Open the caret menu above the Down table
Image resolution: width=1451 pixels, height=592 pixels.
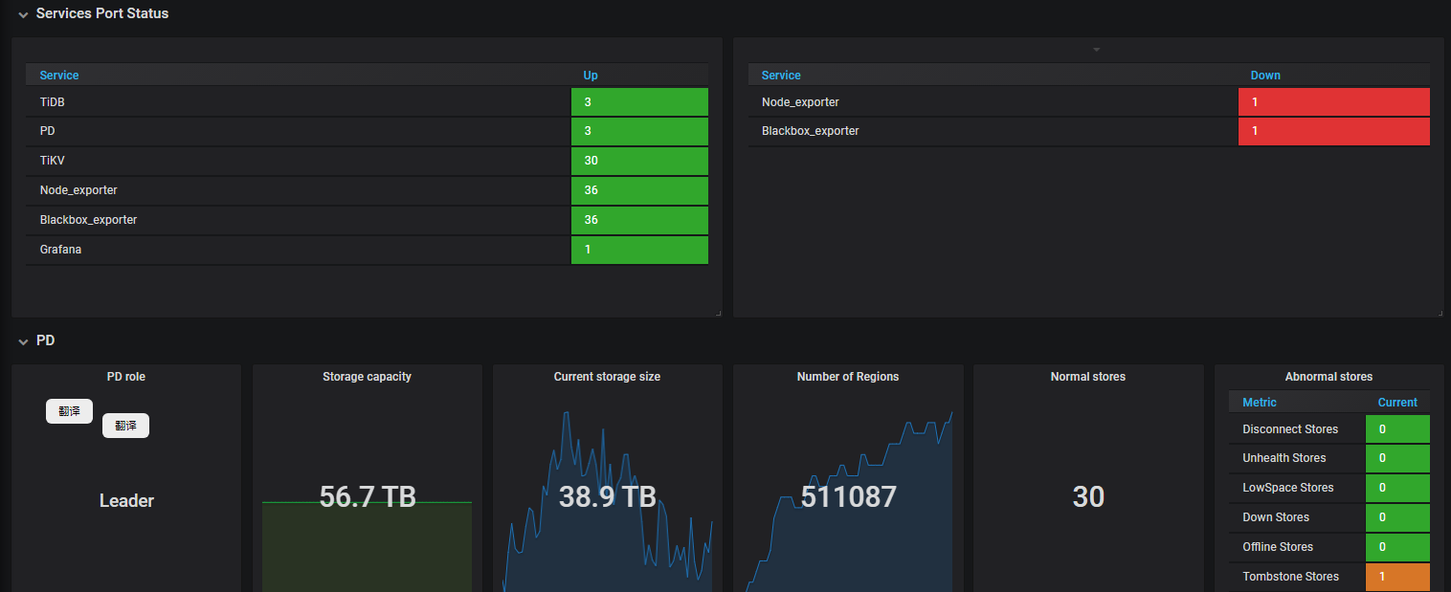click(x=1097, y=49)
